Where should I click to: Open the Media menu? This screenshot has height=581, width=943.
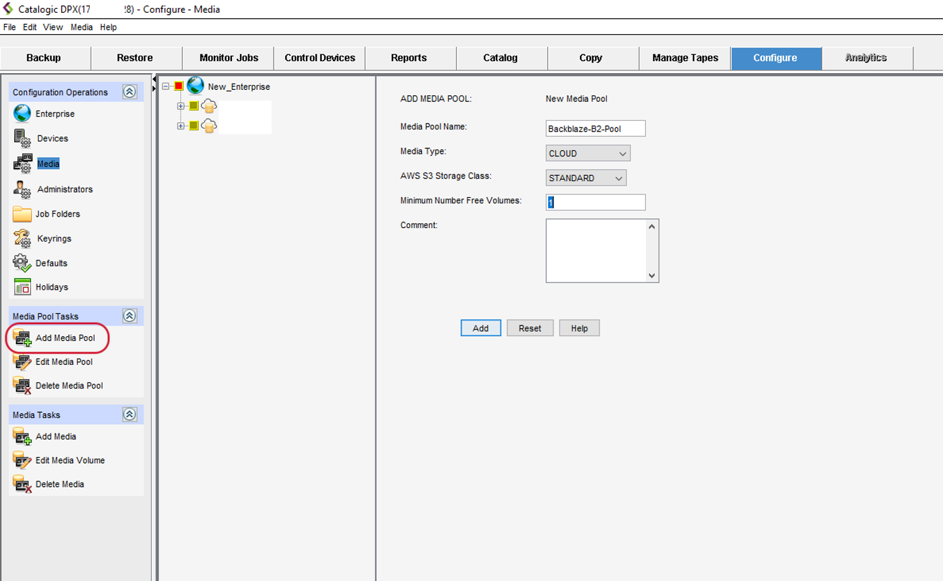[81, 28]
